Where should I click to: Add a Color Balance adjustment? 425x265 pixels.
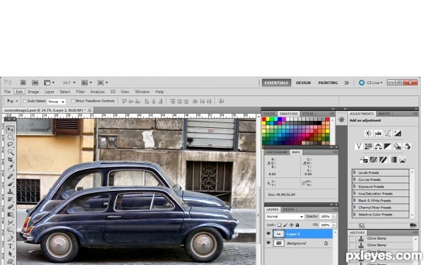[378, 146]
